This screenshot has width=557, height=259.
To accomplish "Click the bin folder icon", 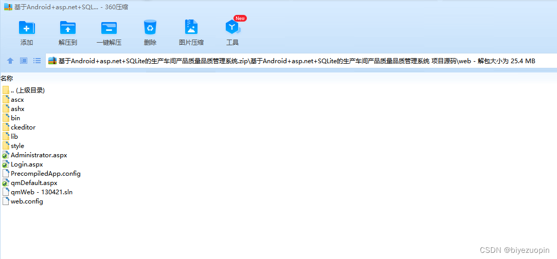I will click(x=6, y=118).
